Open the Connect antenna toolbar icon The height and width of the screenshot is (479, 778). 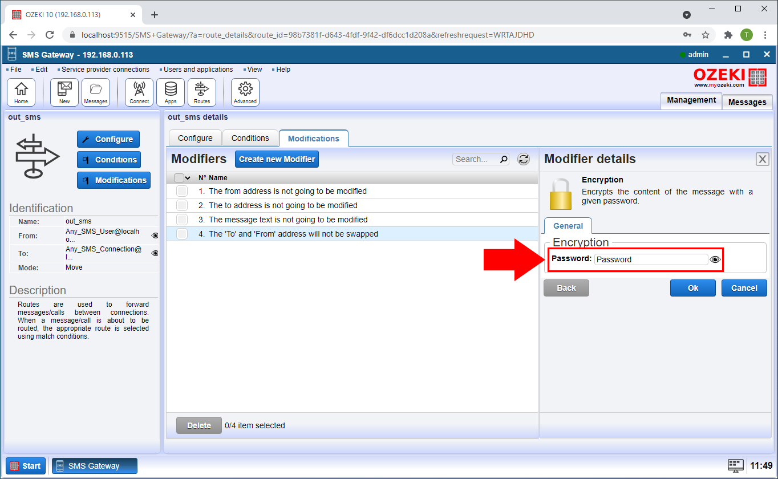[x=139, y=92]
